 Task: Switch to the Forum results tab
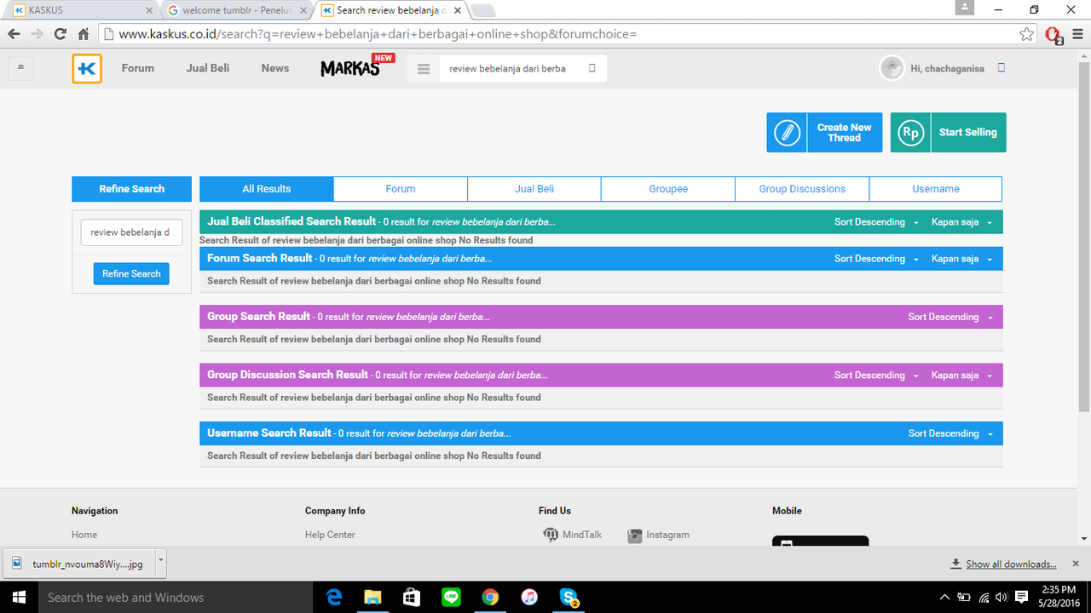coord(401,189)
